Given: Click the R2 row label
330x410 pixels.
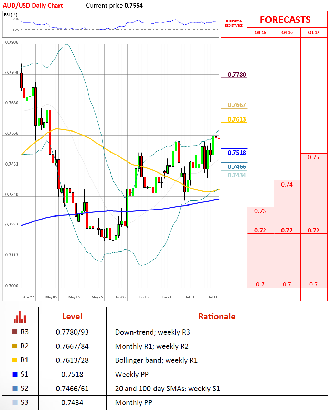Looking at the screenshot, I should 24,346.
